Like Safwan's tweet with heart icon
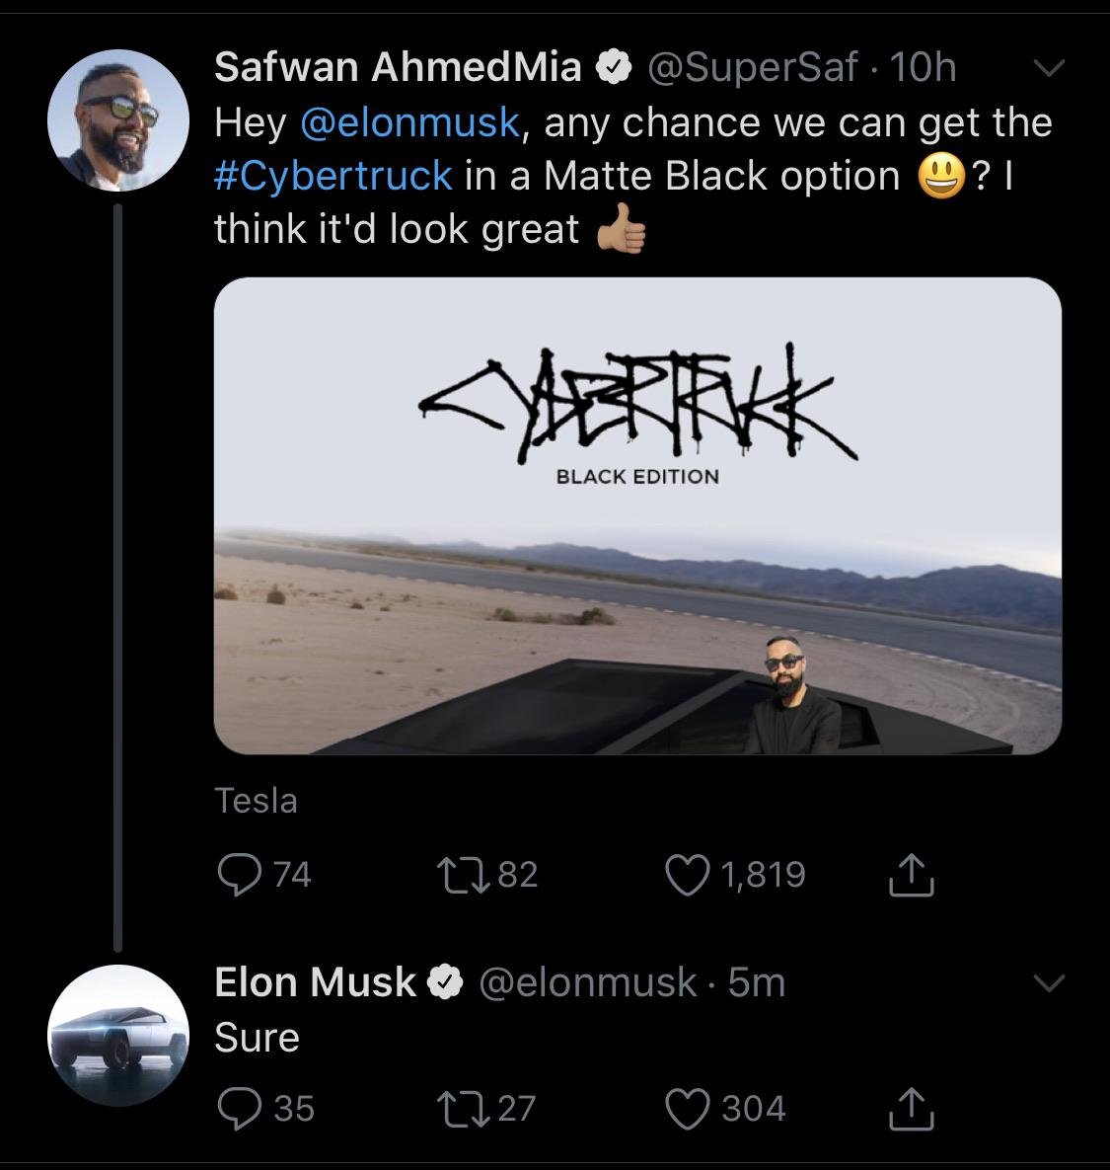Image resolution: width=1110 pixels, height=1170 pixels. pos(687,875)
